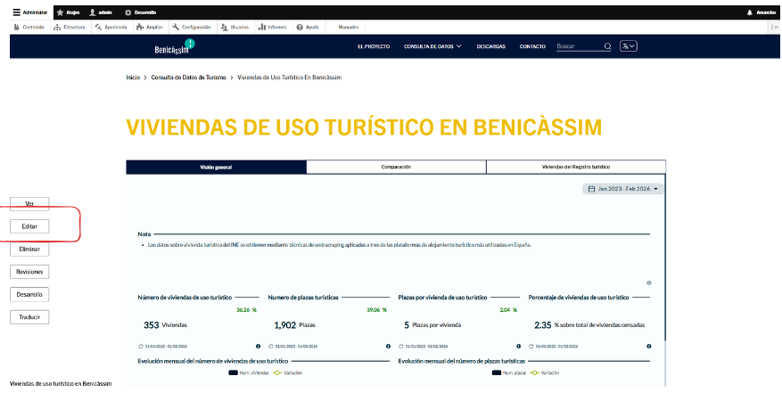Open El Proyecto navigation link

pyautogui.click(x=374, y=46)
